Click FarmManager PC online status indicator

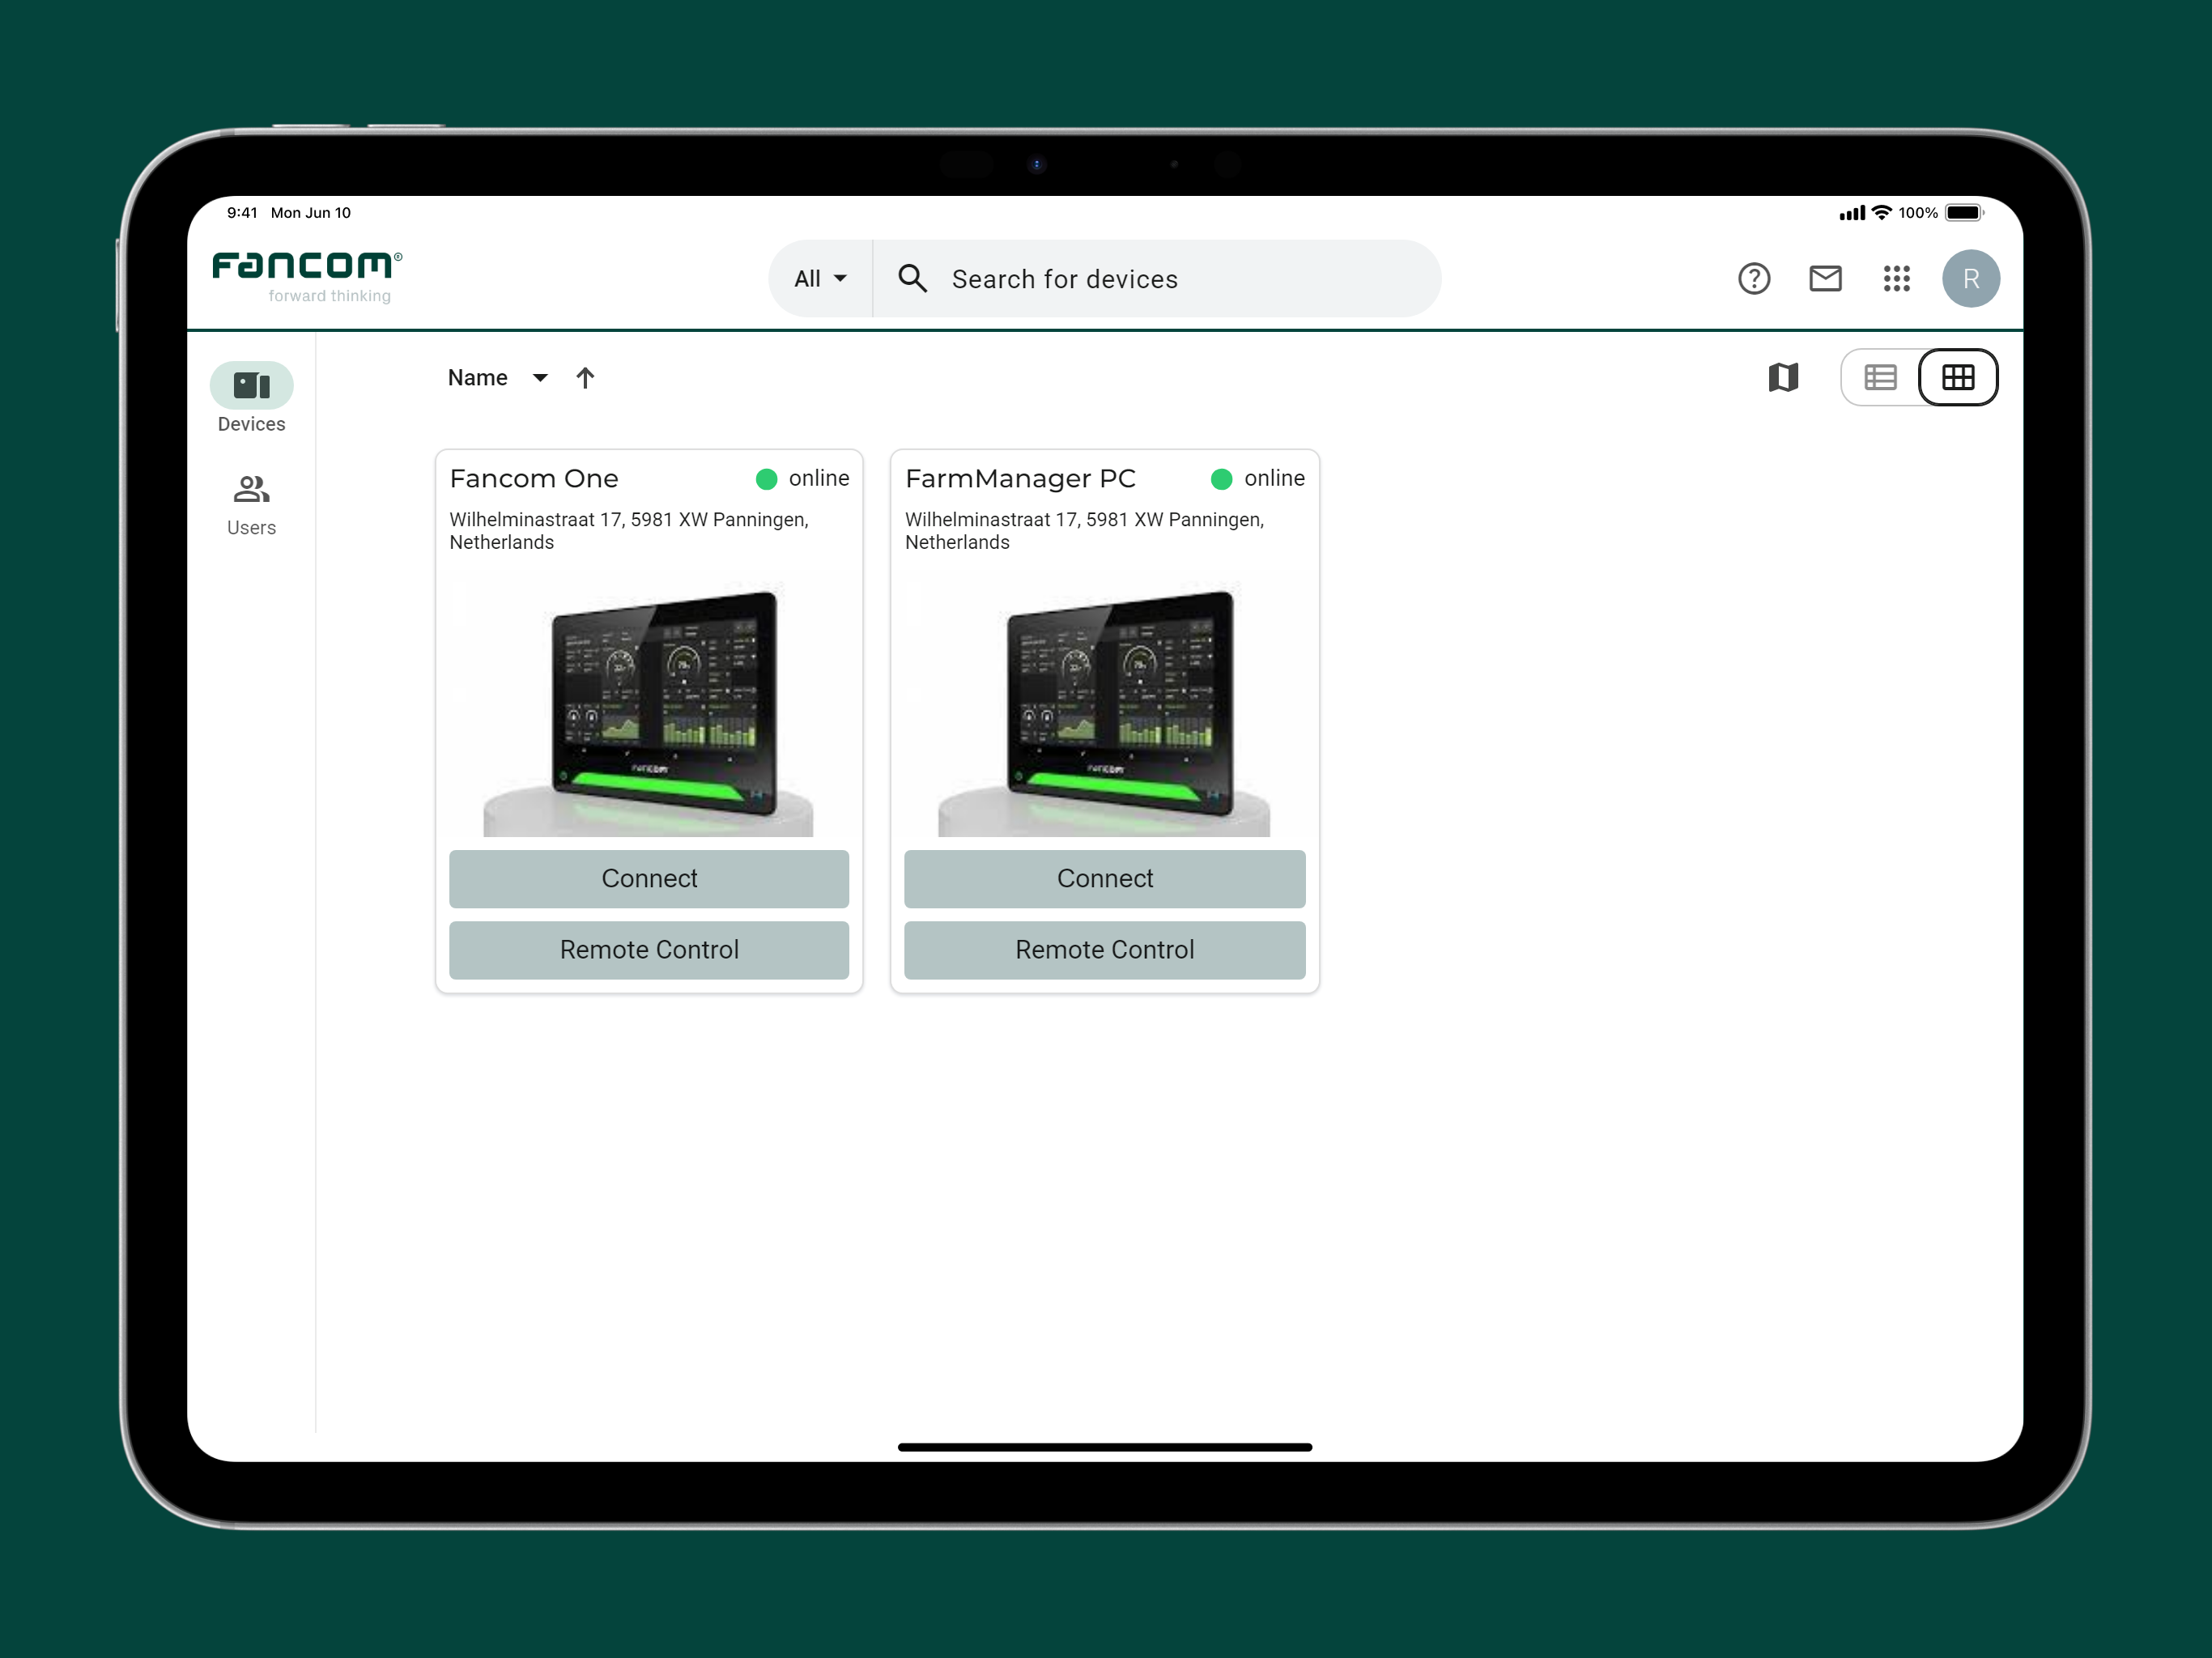pos(1258,478)
